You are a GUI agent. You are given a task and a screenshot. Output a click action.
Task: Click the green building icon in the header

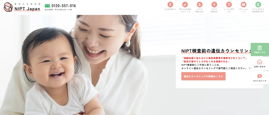click(258, 5)
